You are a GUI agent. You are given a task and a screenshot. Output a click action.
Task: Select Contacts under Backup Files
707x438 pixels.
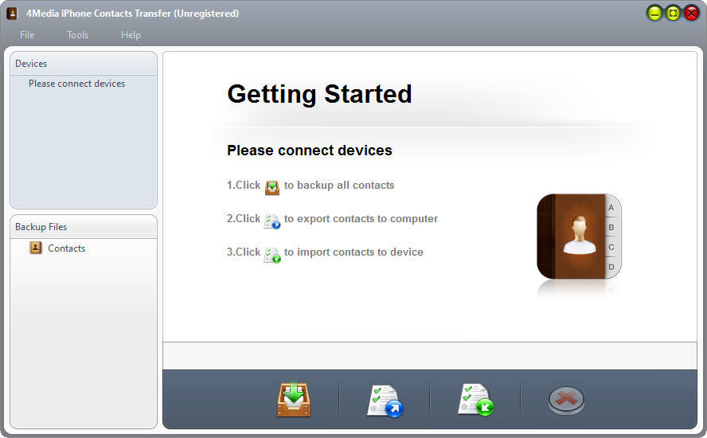pos(66,248)
